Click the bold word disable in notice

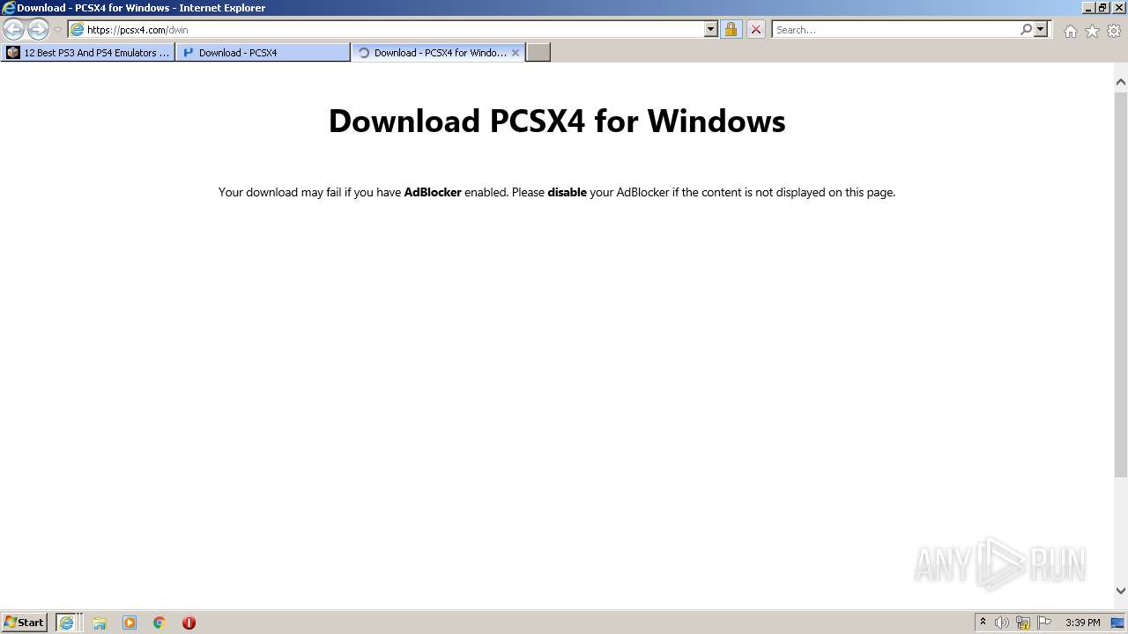point(567,192)
